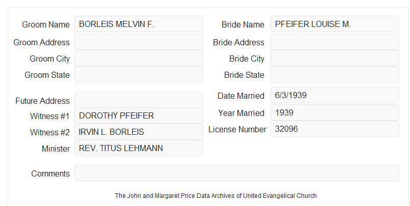Select the Bride Address input box
Viewport: 410px width, 206px height.
point(335,42)
